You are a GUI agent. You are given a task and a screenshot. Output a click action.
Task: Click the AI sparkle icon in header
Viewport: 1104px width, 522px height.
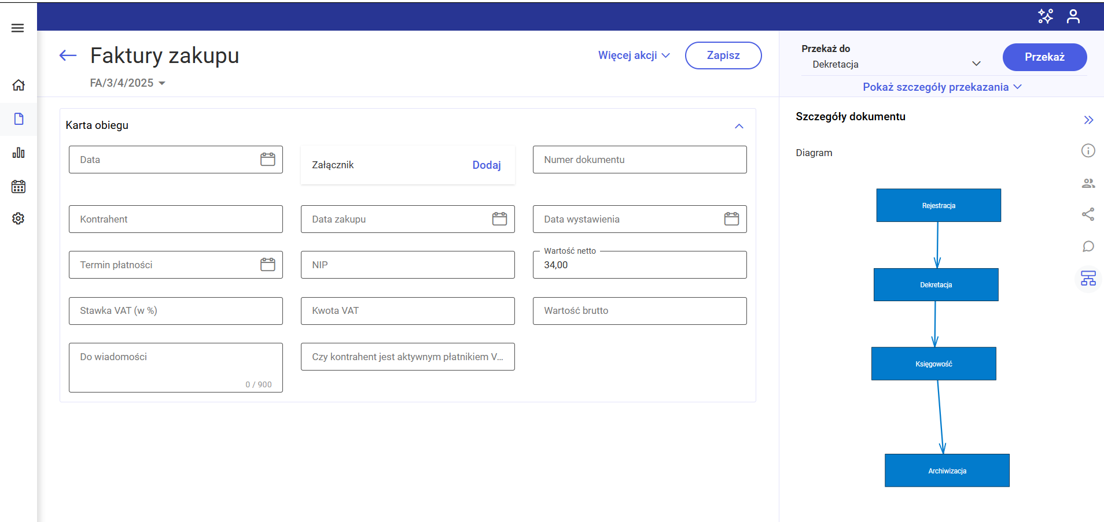(x=1045, y=16)
